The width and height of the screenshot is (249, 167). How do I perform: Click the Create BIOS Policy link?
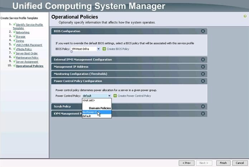(118, 49)
